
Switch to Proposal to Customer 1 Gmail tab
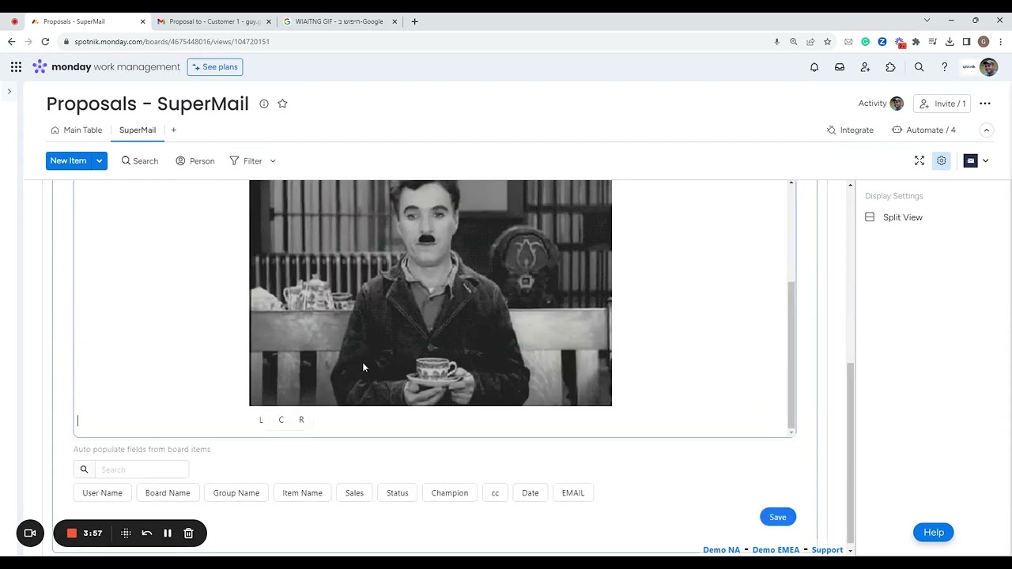(215, 21)
